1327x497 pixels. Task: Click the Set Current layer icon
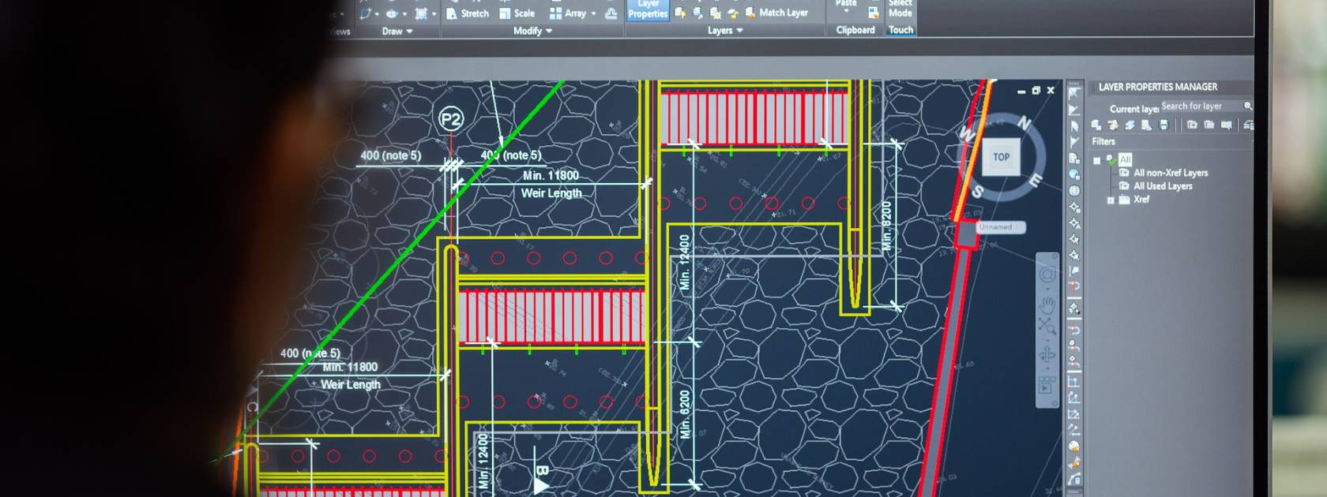click(x=1146, y=125)
